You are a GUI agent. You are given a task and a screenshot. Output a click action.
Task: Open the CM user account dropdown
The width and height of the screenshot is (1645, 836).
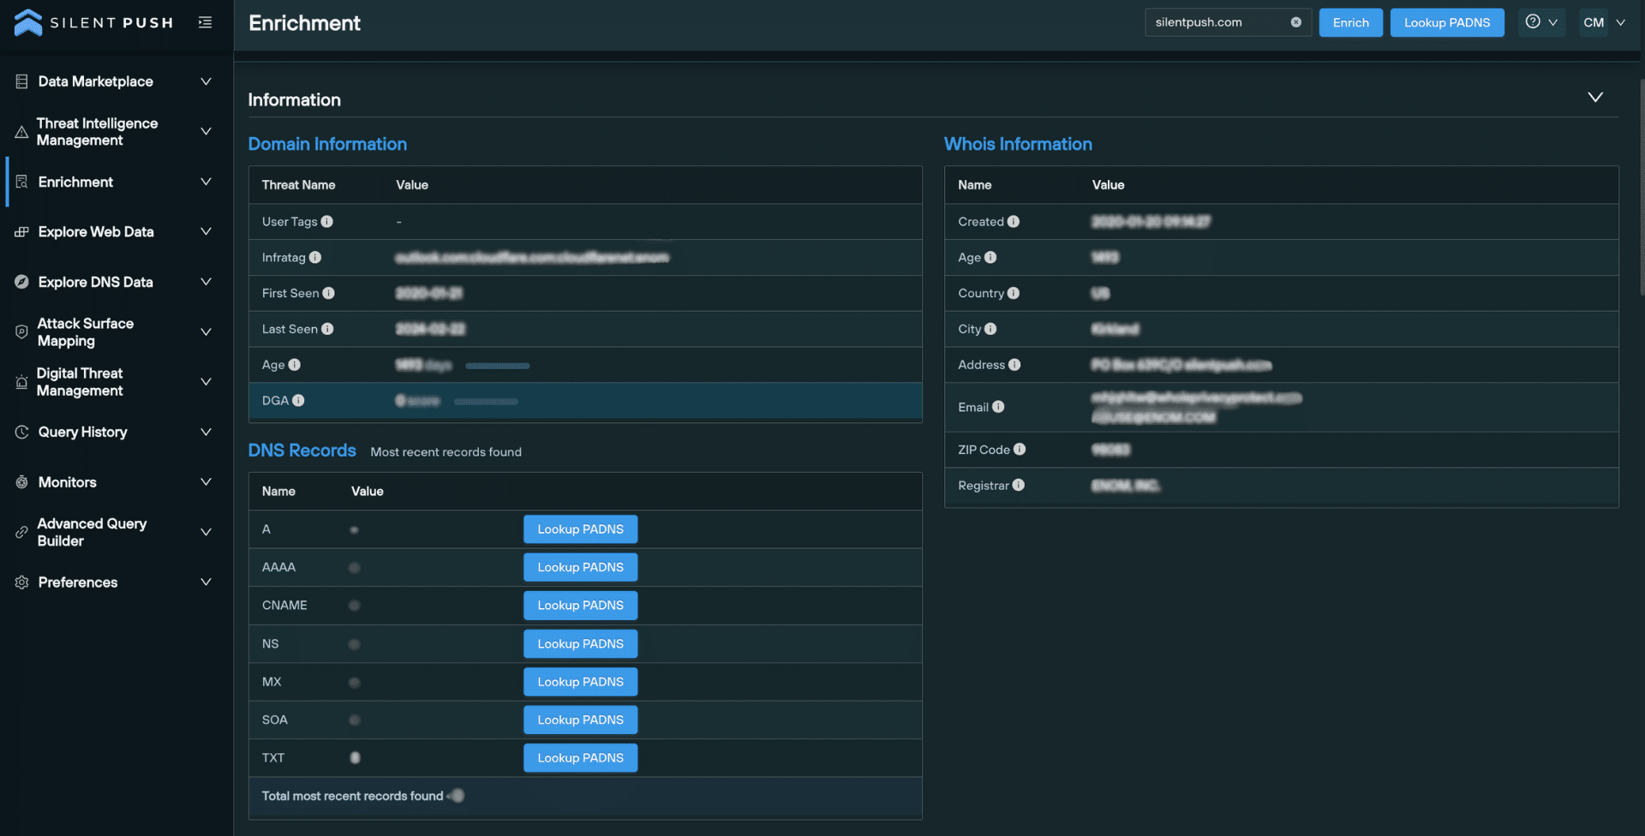click(1604, 22)
